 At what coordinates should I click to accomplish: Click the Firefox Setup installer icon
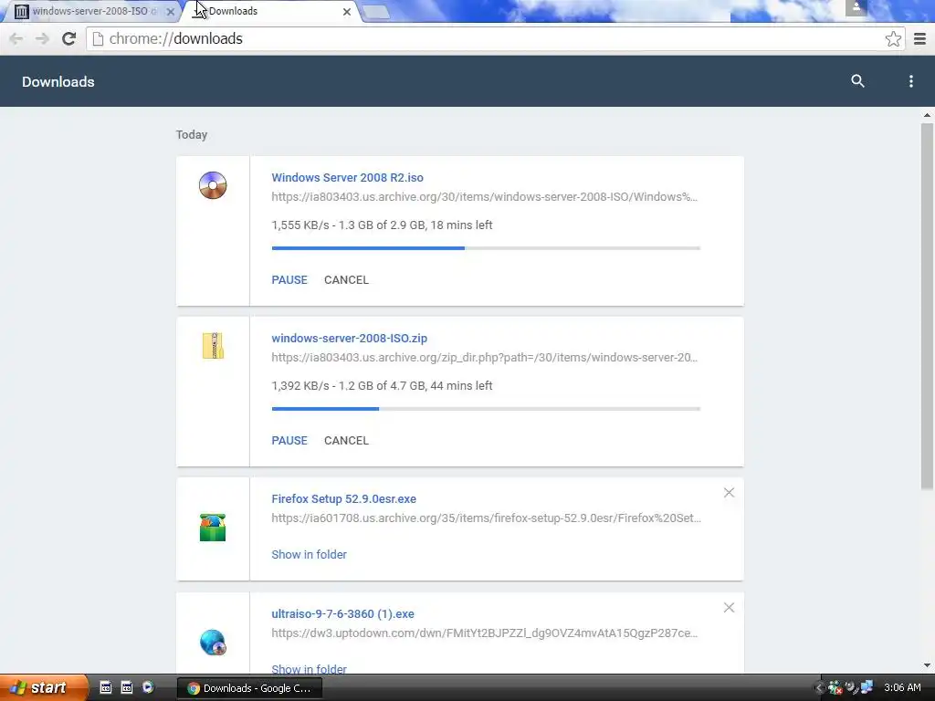click(x=213, y=528)
